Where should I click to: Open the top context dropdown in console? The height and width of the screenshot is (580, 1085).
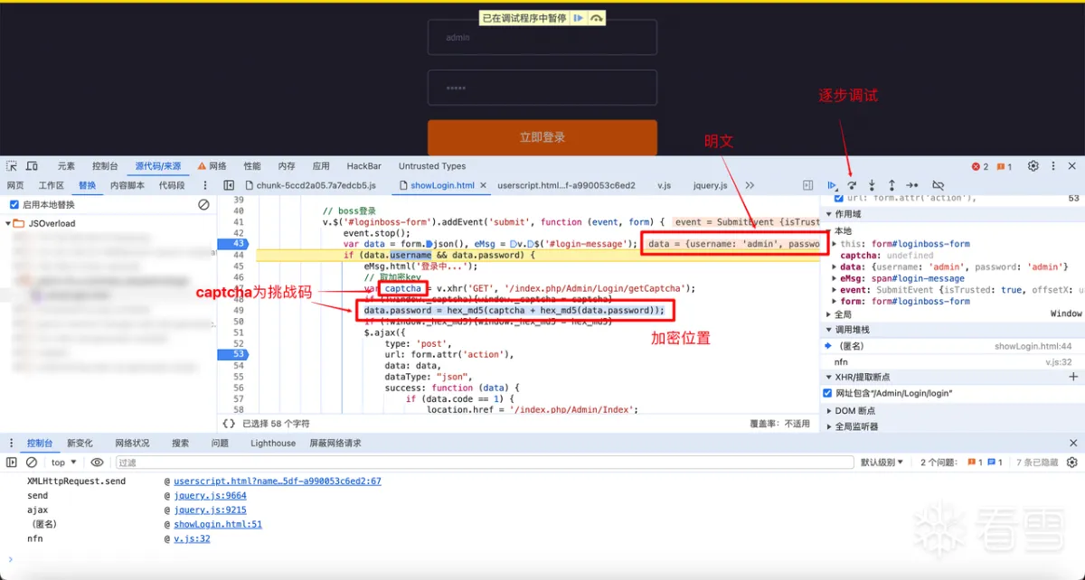62,463
